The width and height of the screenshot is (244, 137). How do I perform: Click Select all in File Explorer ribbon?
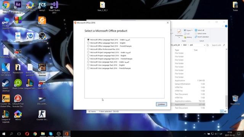200,30
